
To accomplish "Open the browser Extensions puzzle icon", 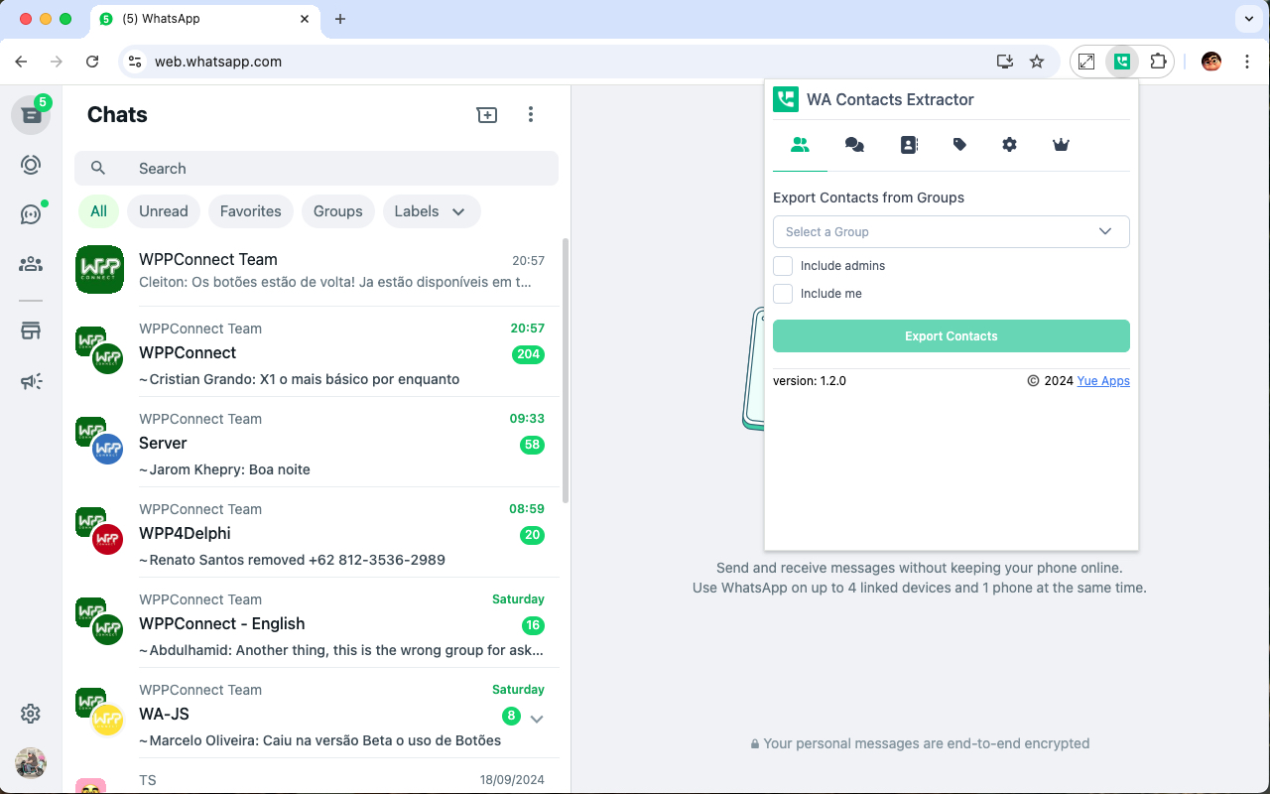I will pyautogui.click(x=1158, y=62).
